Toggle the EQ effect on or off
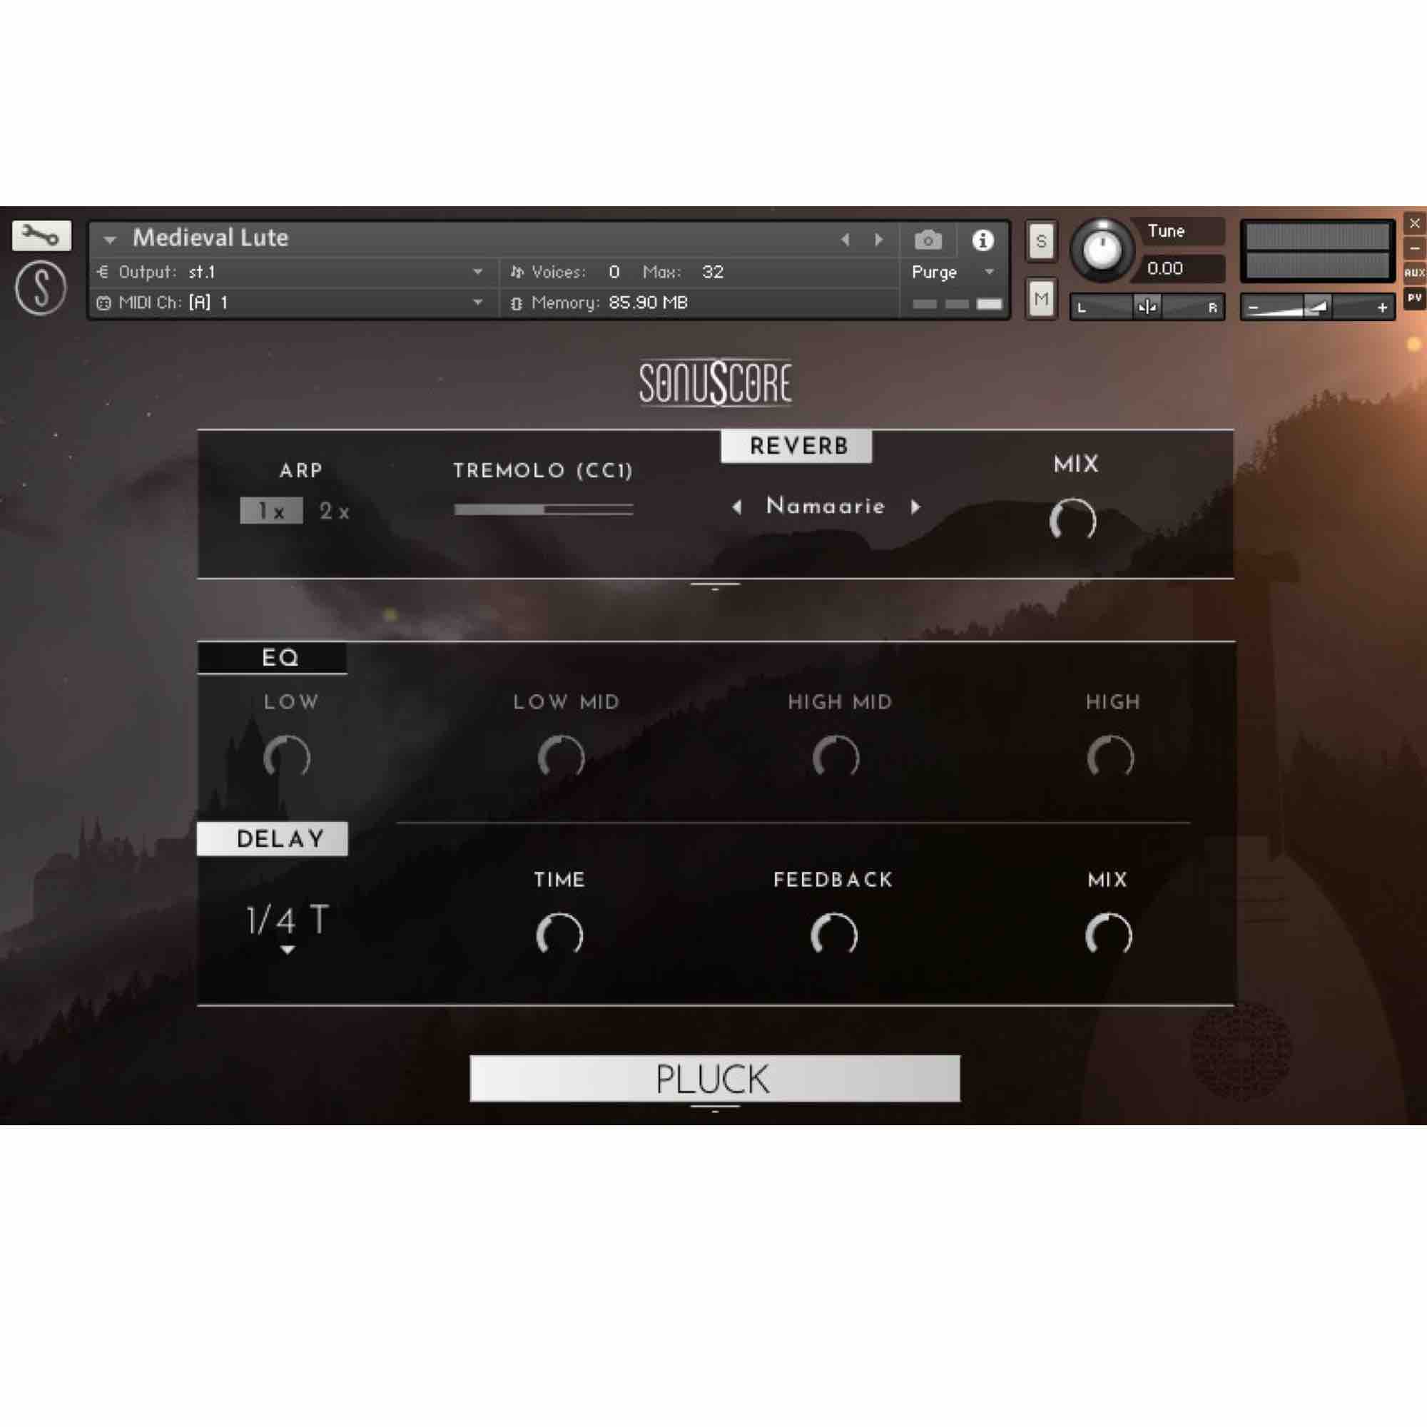The image size is (1427, 1427). pyautogui.click(x=272, y=658)
